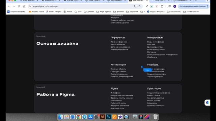Open the Angelina Savenko bookmark

click(17, 12)
